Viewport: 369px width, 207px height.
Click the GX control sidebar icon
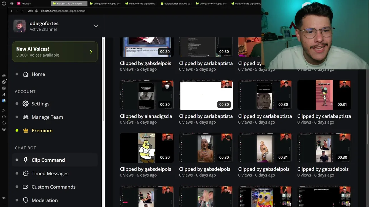coord(4,198)
